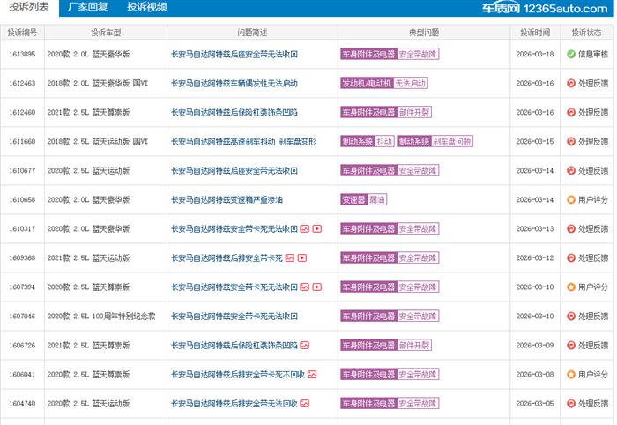Switch to the 厂家回复 tab
This screenshot has width=617, height=425.
[x=89, y=8]
